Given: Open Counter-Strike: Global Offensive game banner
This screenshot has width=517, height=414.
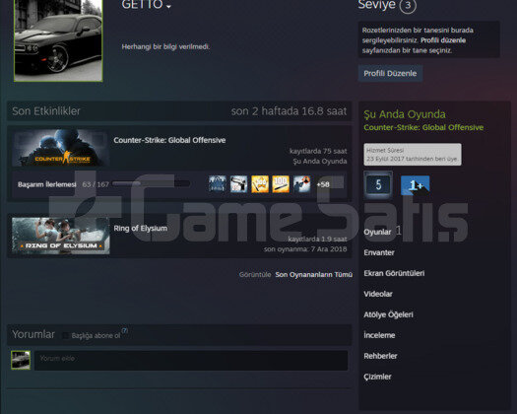Looking at the screenshot, I should click(61, 148).
